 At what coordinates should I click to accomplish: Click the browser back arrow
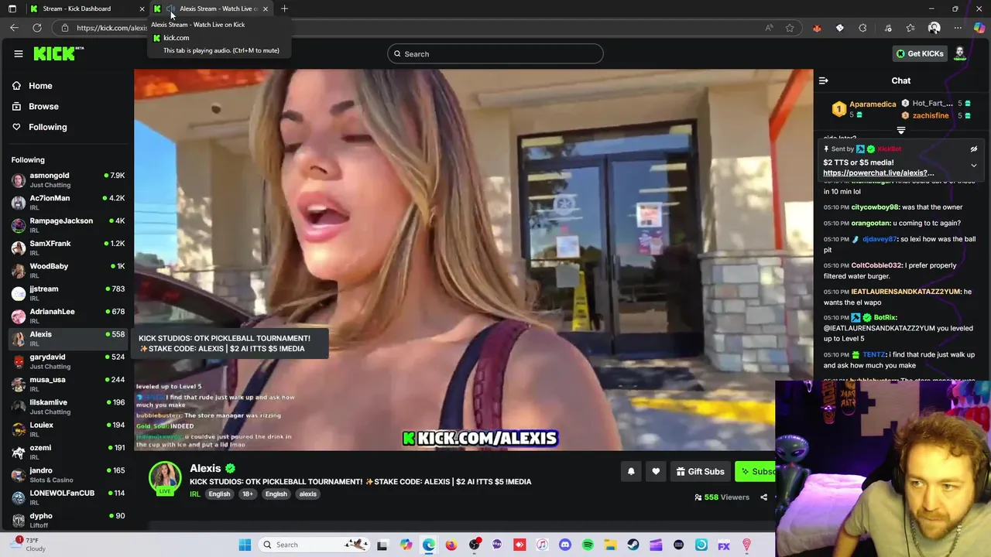[14, 28]
